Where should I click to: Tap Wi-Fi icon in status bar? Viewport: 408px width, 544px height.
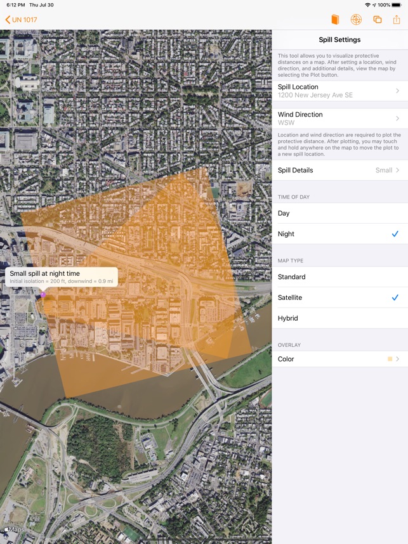pyautogui.click(x=367, y=5)
